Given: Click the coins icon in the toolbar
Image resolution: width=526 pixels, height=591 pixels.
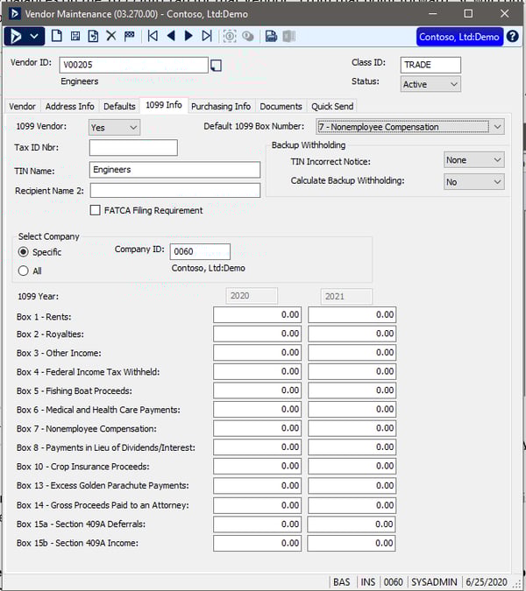Looking at the screenshot, I should [x=248, y=36].
